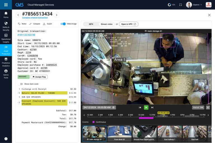Open Asset Protection in sidebar
Image resolution: width=215 pixels, height=143 pixels.
tap(6, 50)
